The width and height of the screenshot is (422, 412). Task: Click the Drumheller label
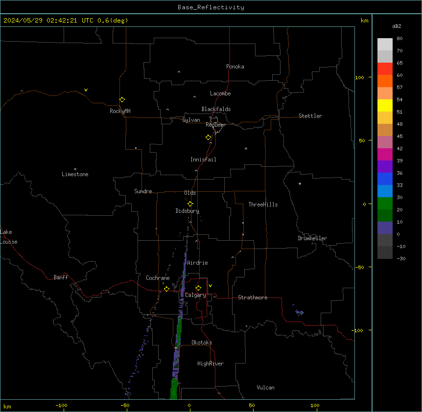click(312, 238)
